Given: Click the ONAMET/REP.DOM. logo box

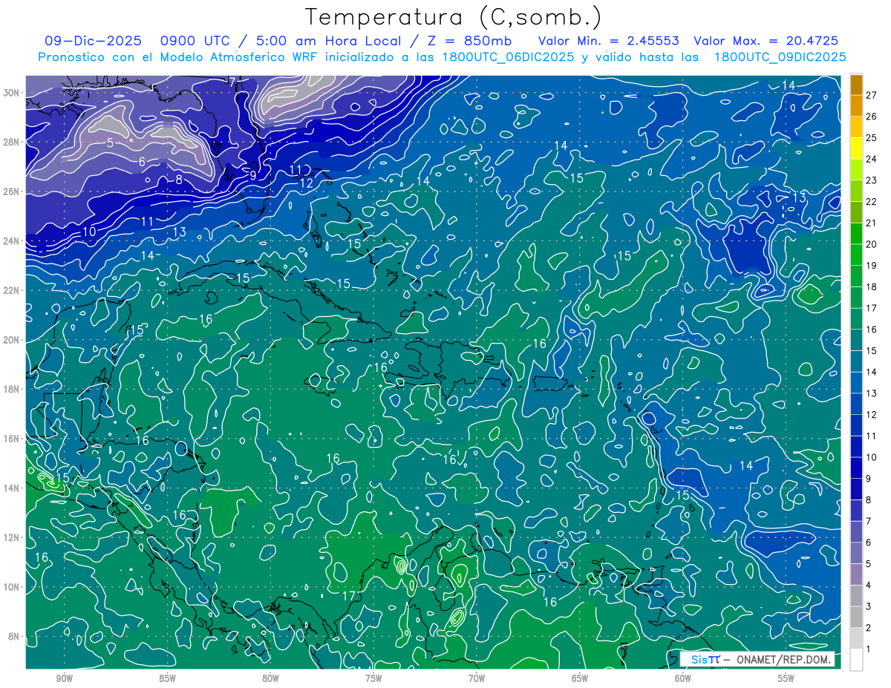Looking at the screenshot, I should click(757, 660).
